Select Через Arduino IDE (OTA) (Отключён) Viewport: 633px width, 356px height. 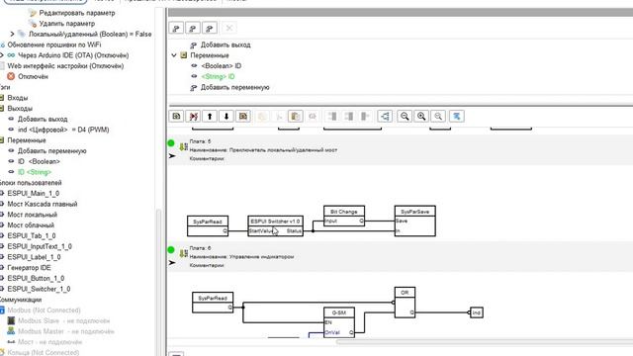coord(73,55)
